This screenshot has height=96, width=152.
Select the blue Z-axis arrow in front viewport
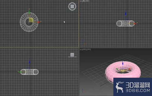29,62
